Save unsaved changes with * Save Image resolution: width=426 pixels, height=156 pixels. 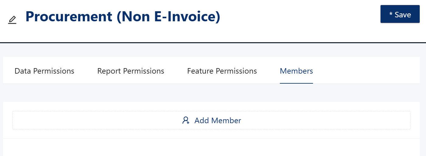(x=400, y=14)
